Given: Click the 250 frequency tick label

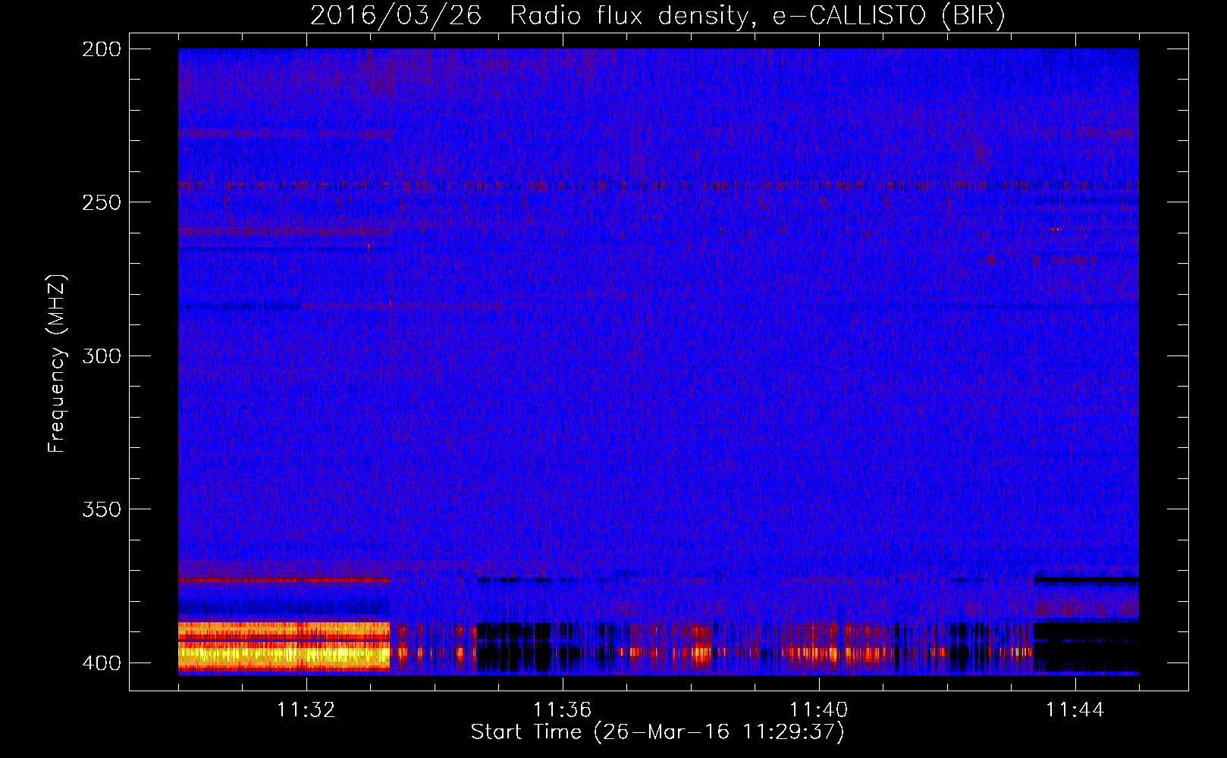Looking at the screenshot, I should coord(102,202).
